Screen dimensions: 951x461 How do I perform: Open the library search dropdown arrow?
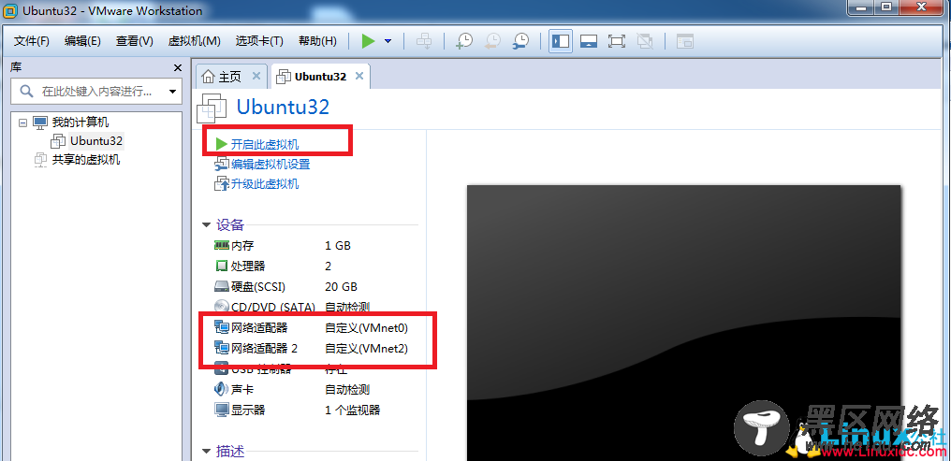click(x=172, y=92)
